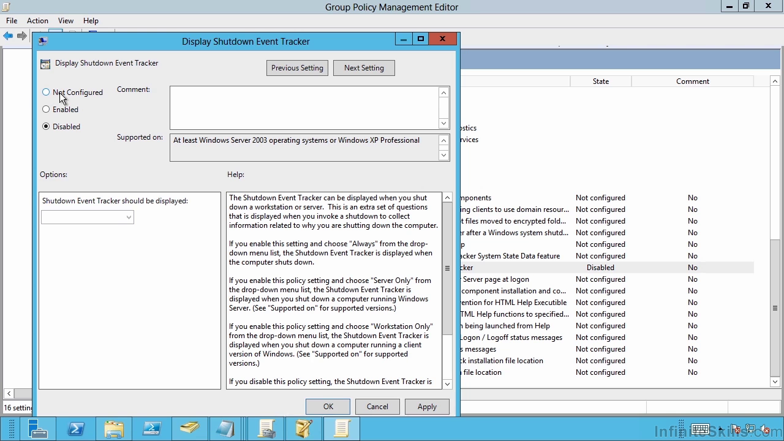
Task: Select the 'component installation and co...' policy row
Action: [606, 291]
